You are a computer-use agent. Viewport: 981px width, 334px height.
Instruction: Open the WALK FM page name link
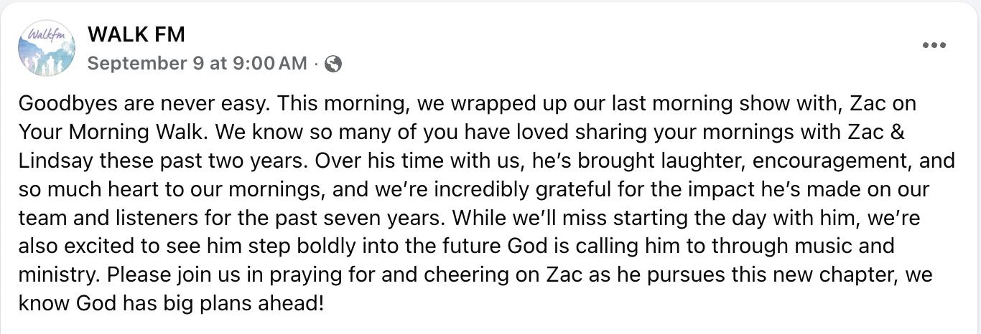[136, 34]
